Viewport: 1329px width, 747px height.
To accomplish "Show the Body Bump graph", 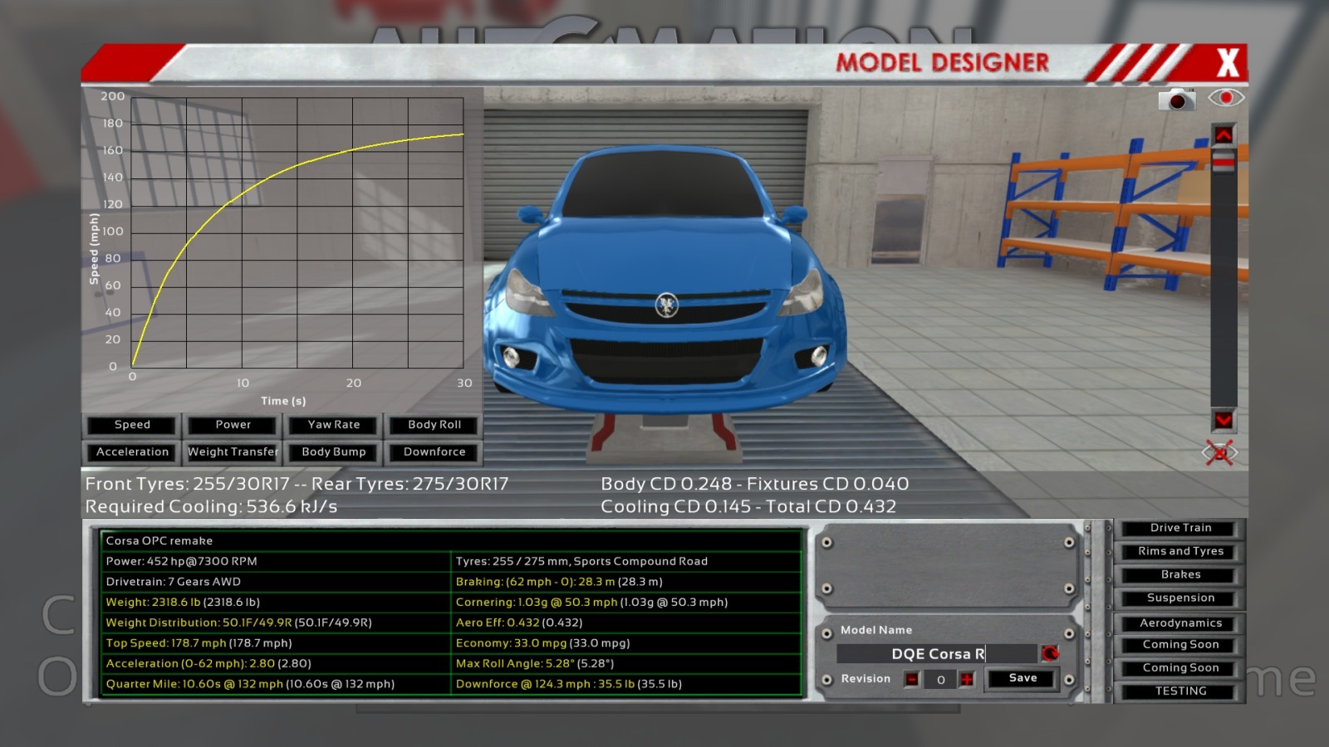I will [334, 452].
